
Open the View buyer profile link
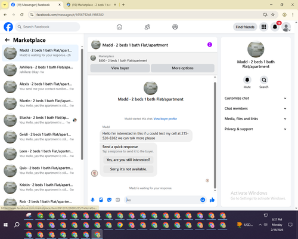point(165,119)
